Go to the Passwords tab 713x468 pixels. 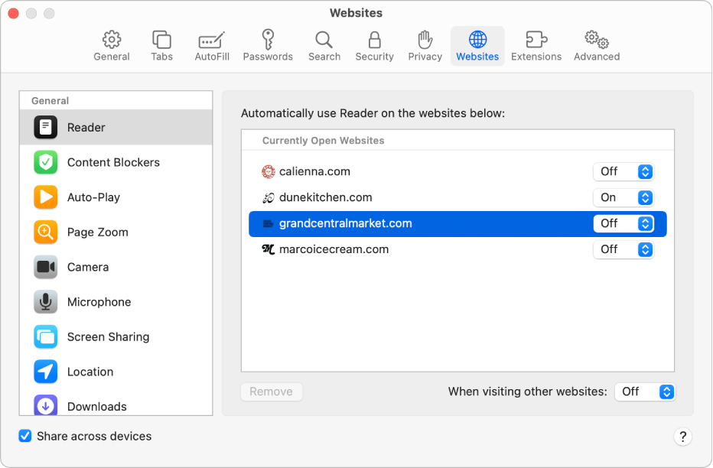pyautogui.click(x=268, y=46)
